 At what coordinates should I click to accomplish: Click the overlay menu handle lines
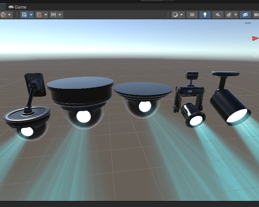tap(248, 23)
